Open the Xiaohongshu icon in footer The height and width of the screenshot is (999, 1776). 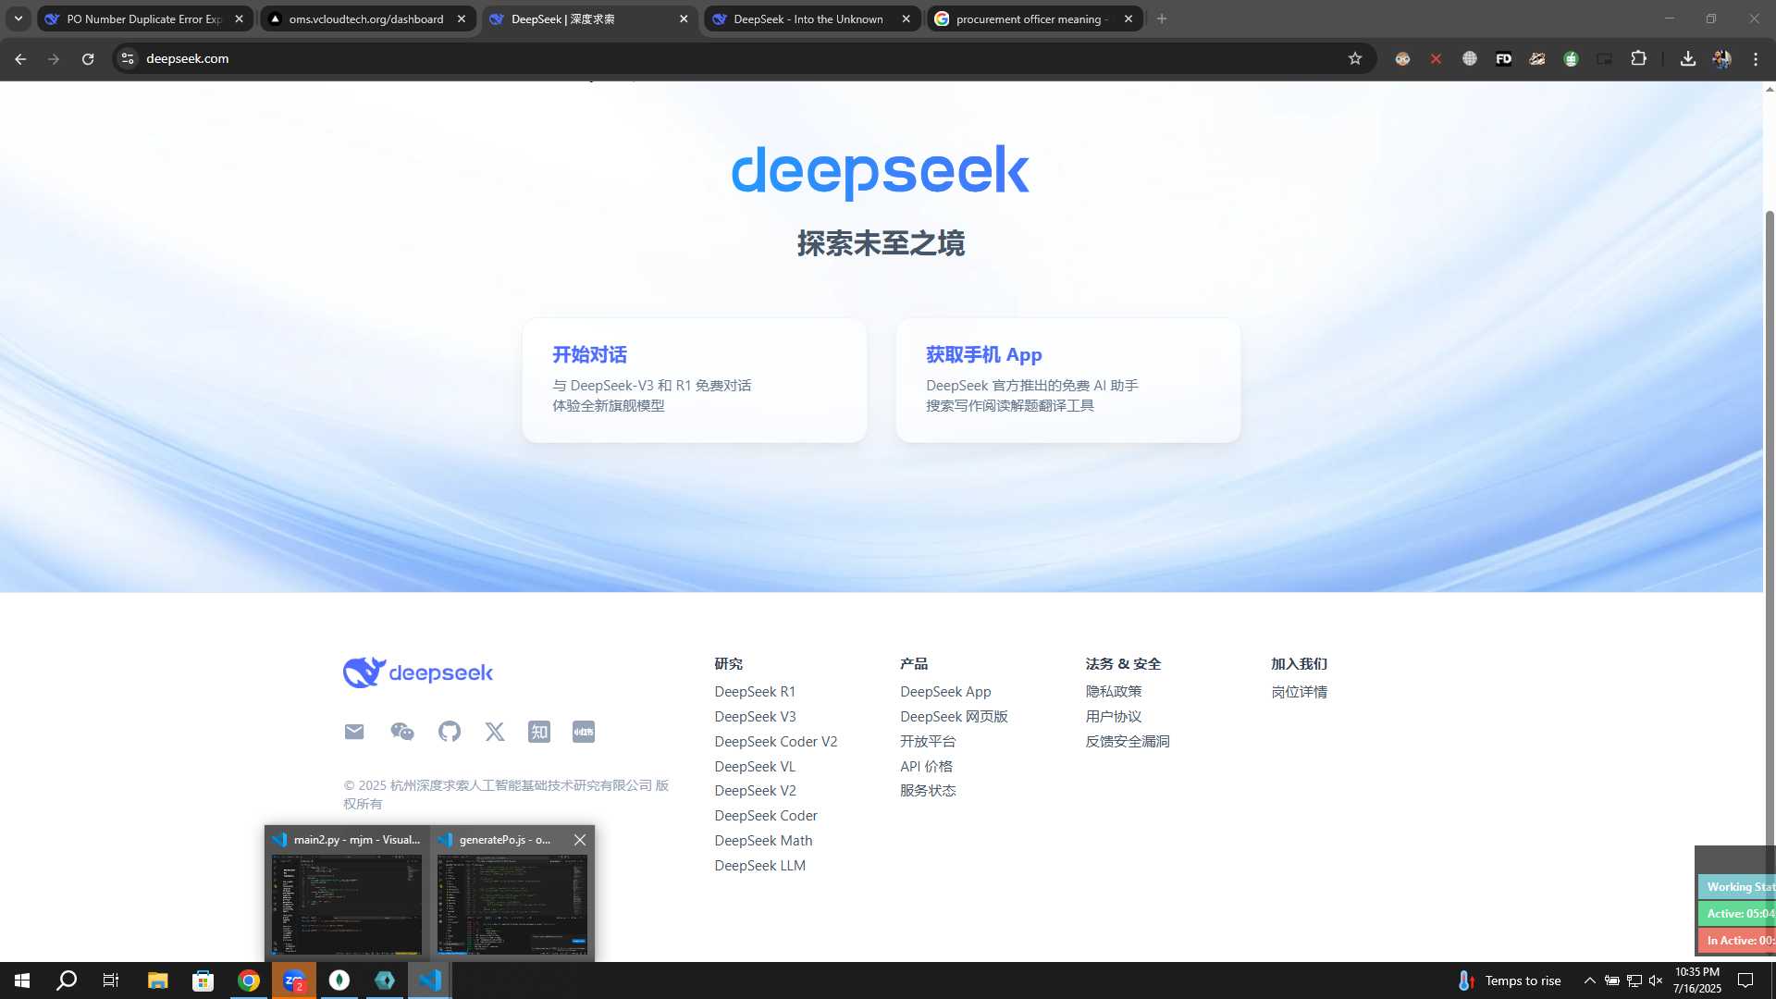(x=584, y=732)
